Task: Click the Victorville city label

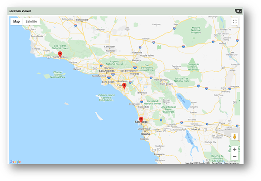Action: click(137, 53)
